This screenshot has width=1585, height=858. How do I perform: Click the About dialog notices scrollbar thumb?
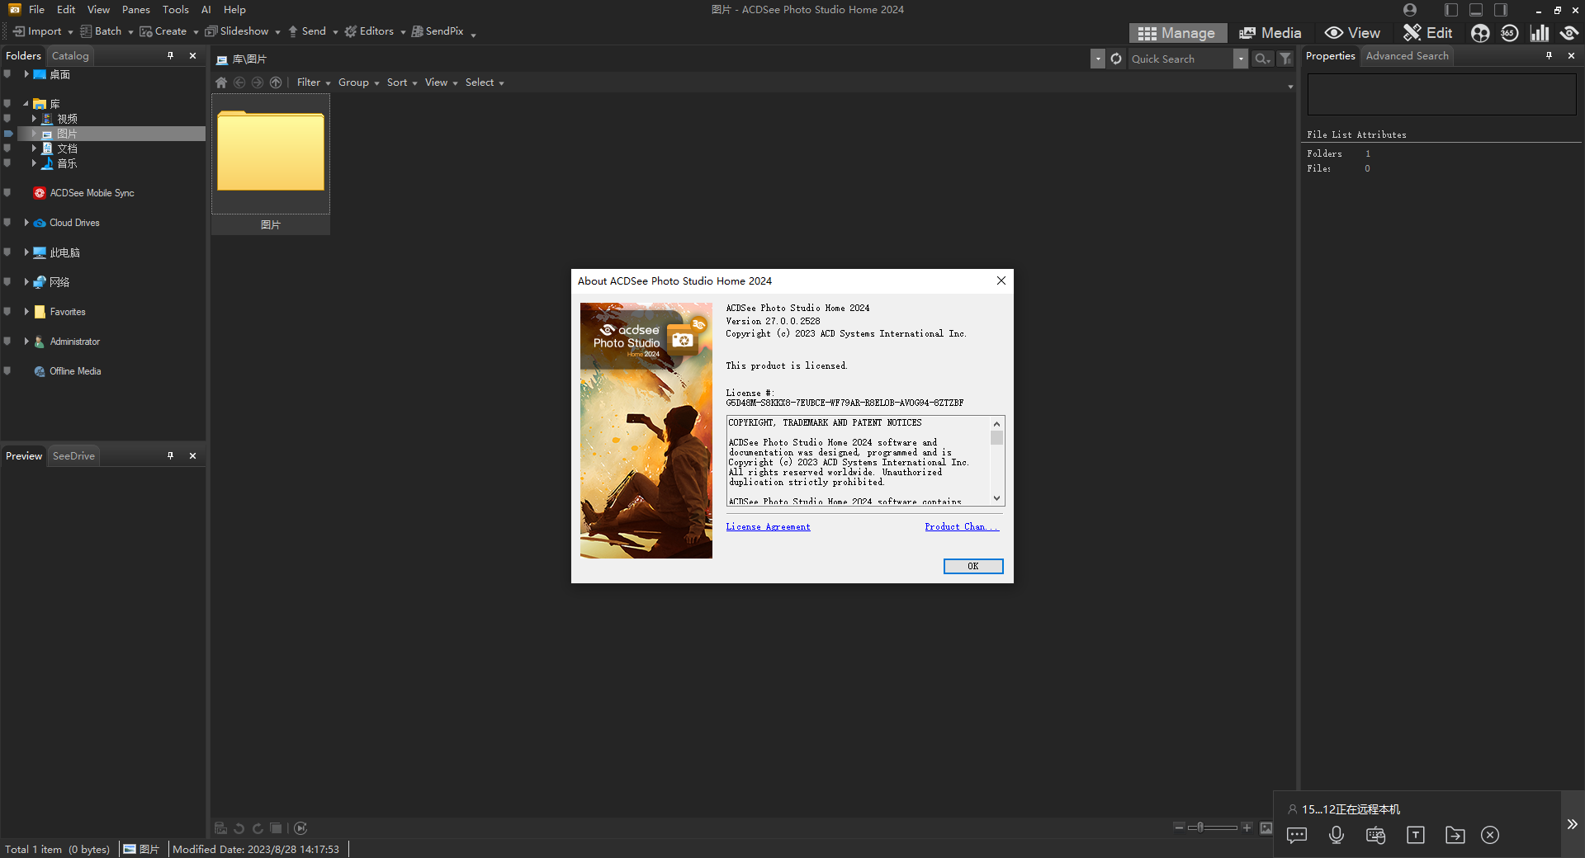(996, 438)
